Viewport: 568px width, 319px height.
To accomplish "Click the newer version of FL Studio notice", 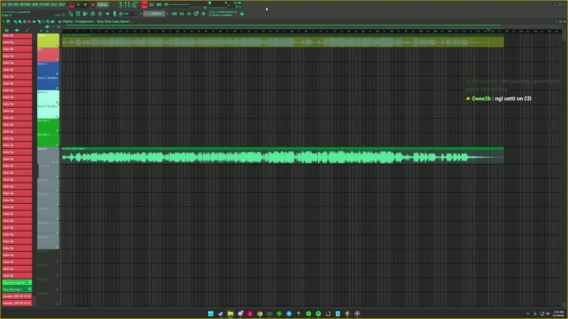I will (x=223, y=13).
